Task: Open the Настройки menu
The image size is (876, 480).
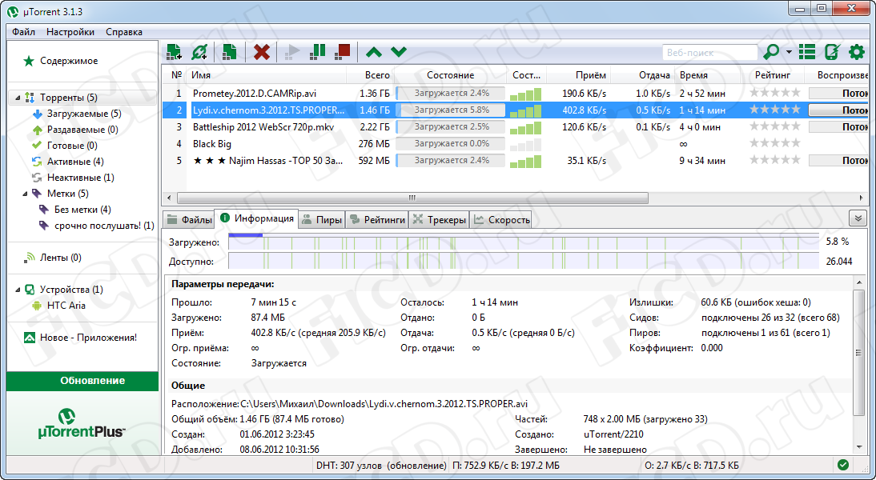Action: [x=70, y=32]
